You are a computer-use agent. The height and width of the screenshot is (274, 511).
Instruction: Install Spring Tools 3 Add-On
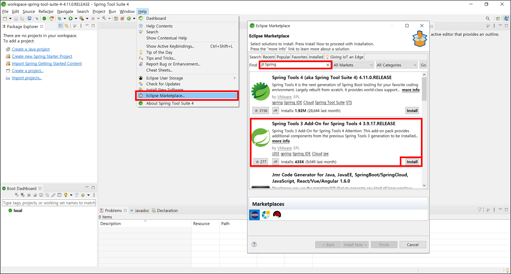tap(412, 162)
